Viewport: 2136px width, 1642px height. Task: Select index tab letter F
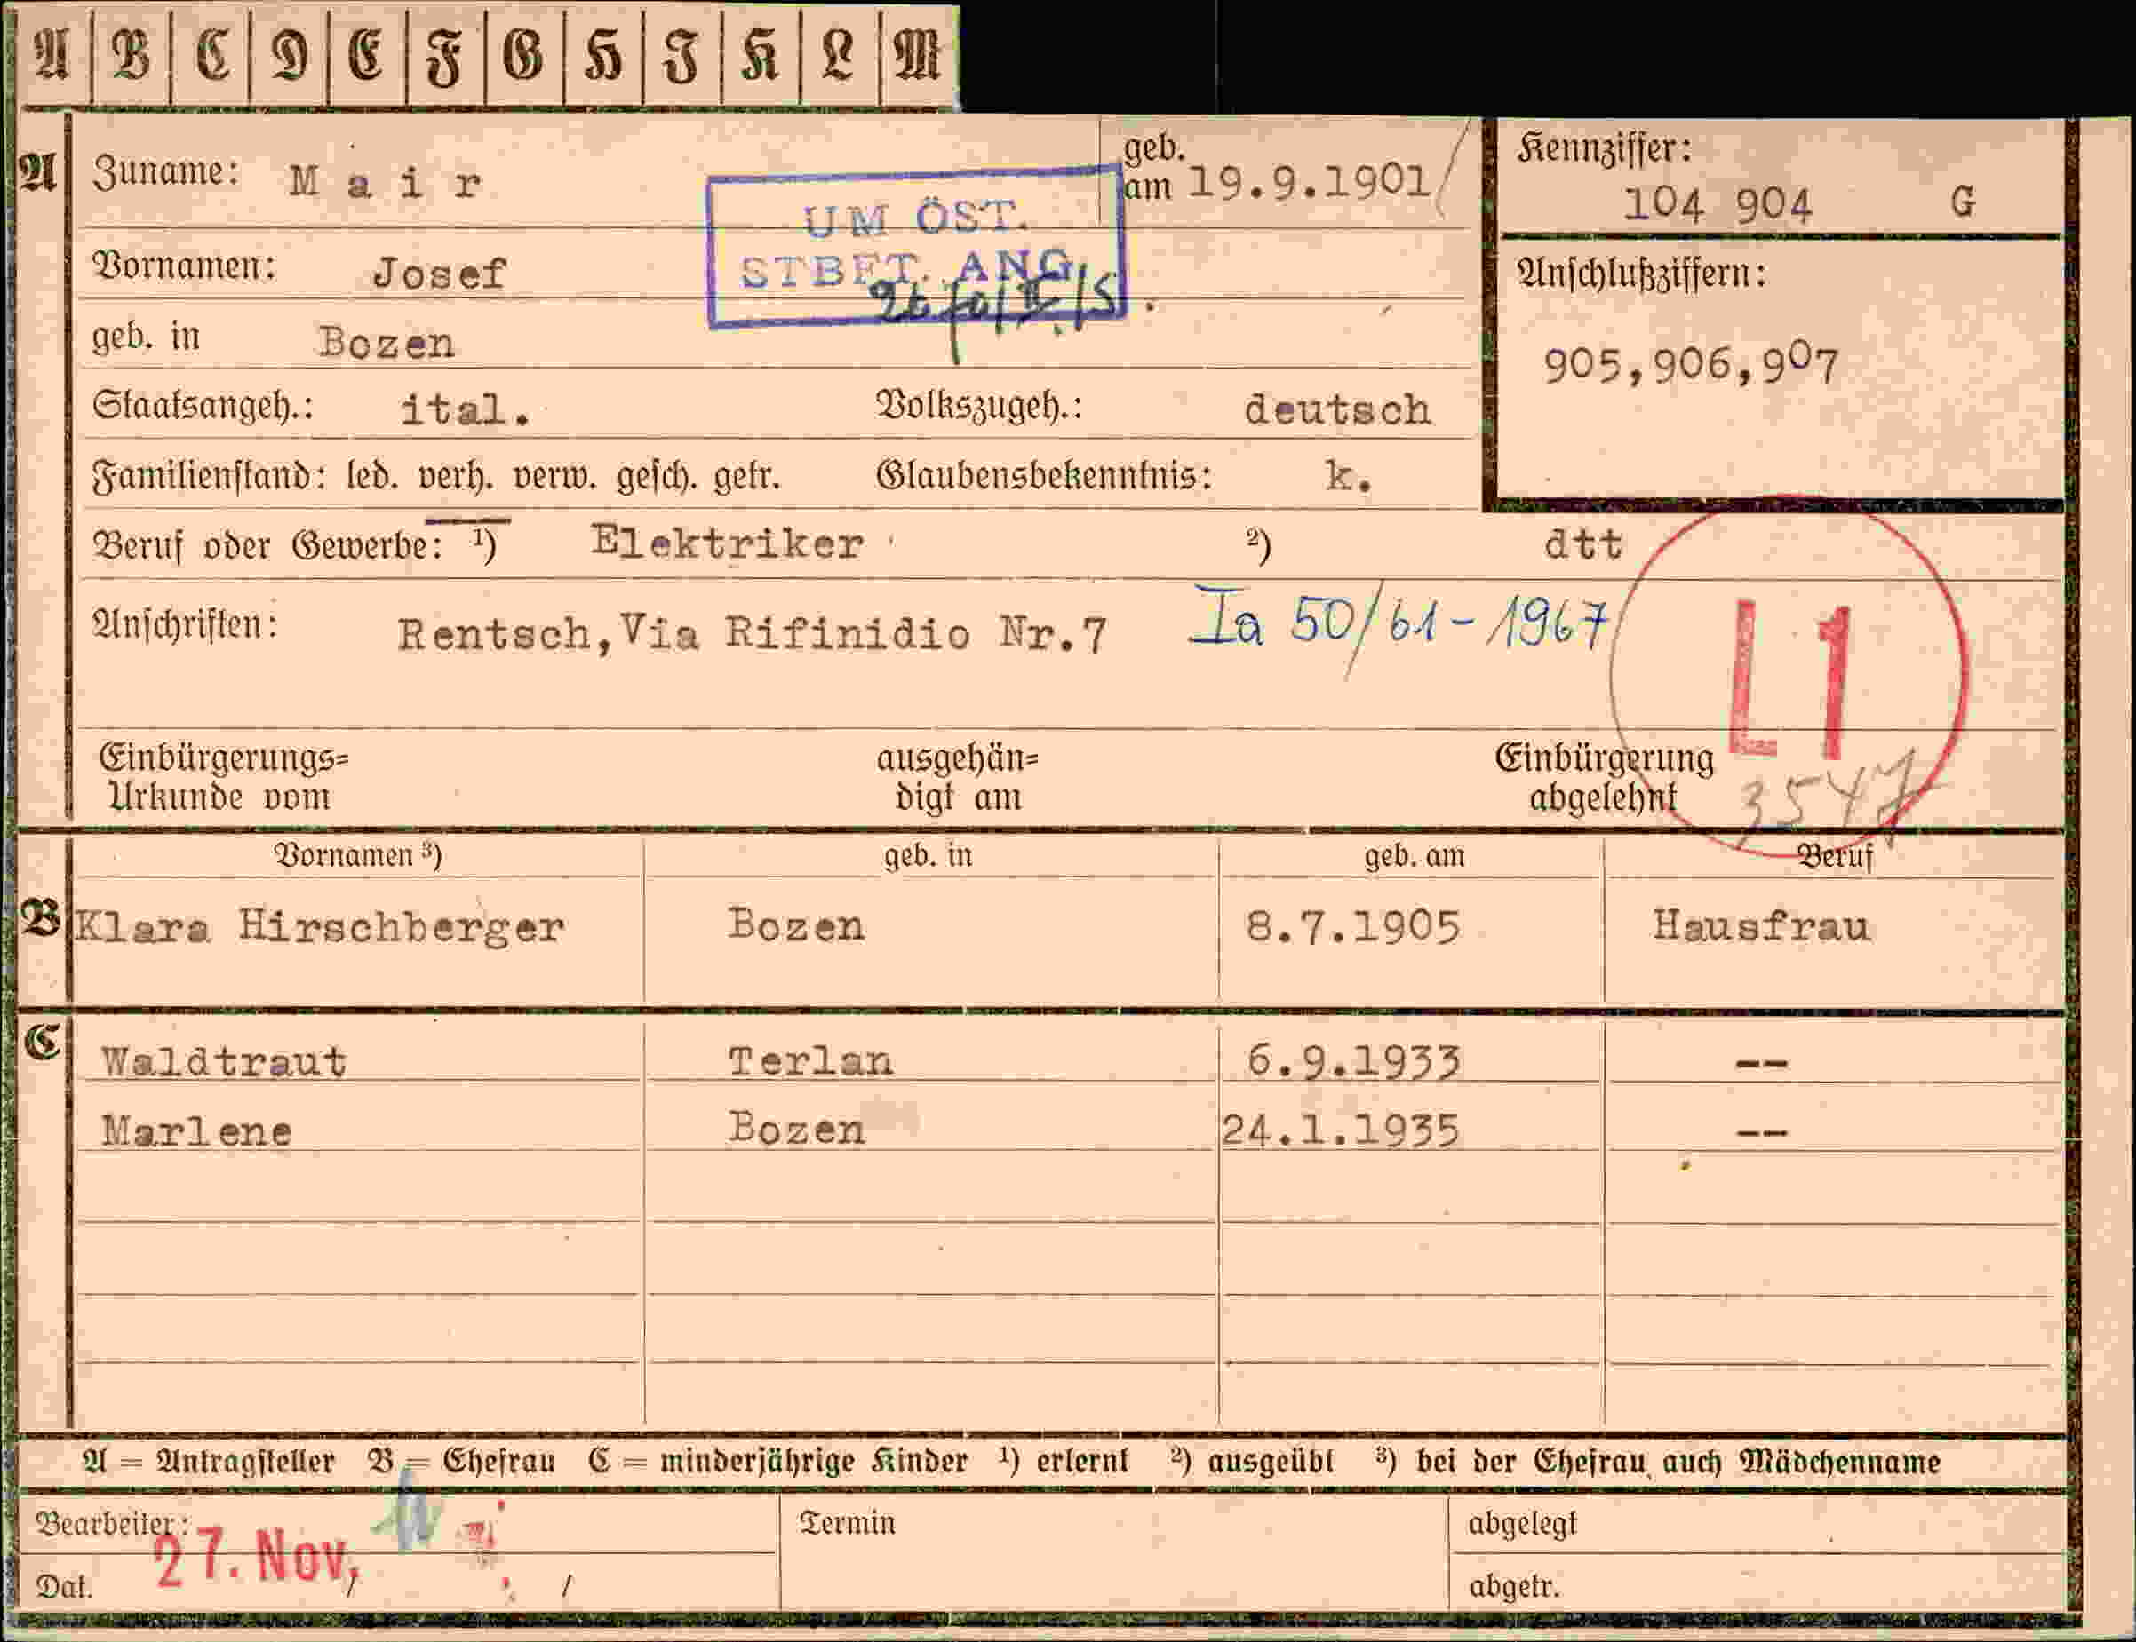445,55
